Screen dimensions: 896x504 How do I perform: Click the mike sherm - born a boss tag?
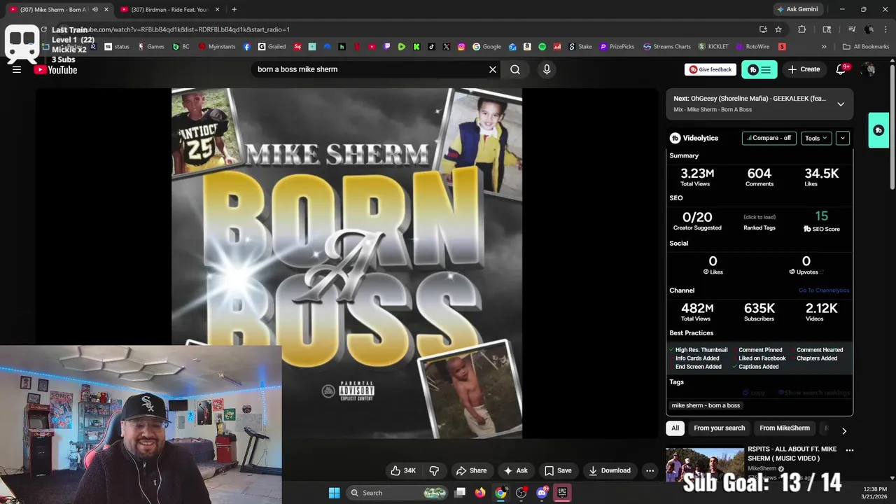click(706, 405)
